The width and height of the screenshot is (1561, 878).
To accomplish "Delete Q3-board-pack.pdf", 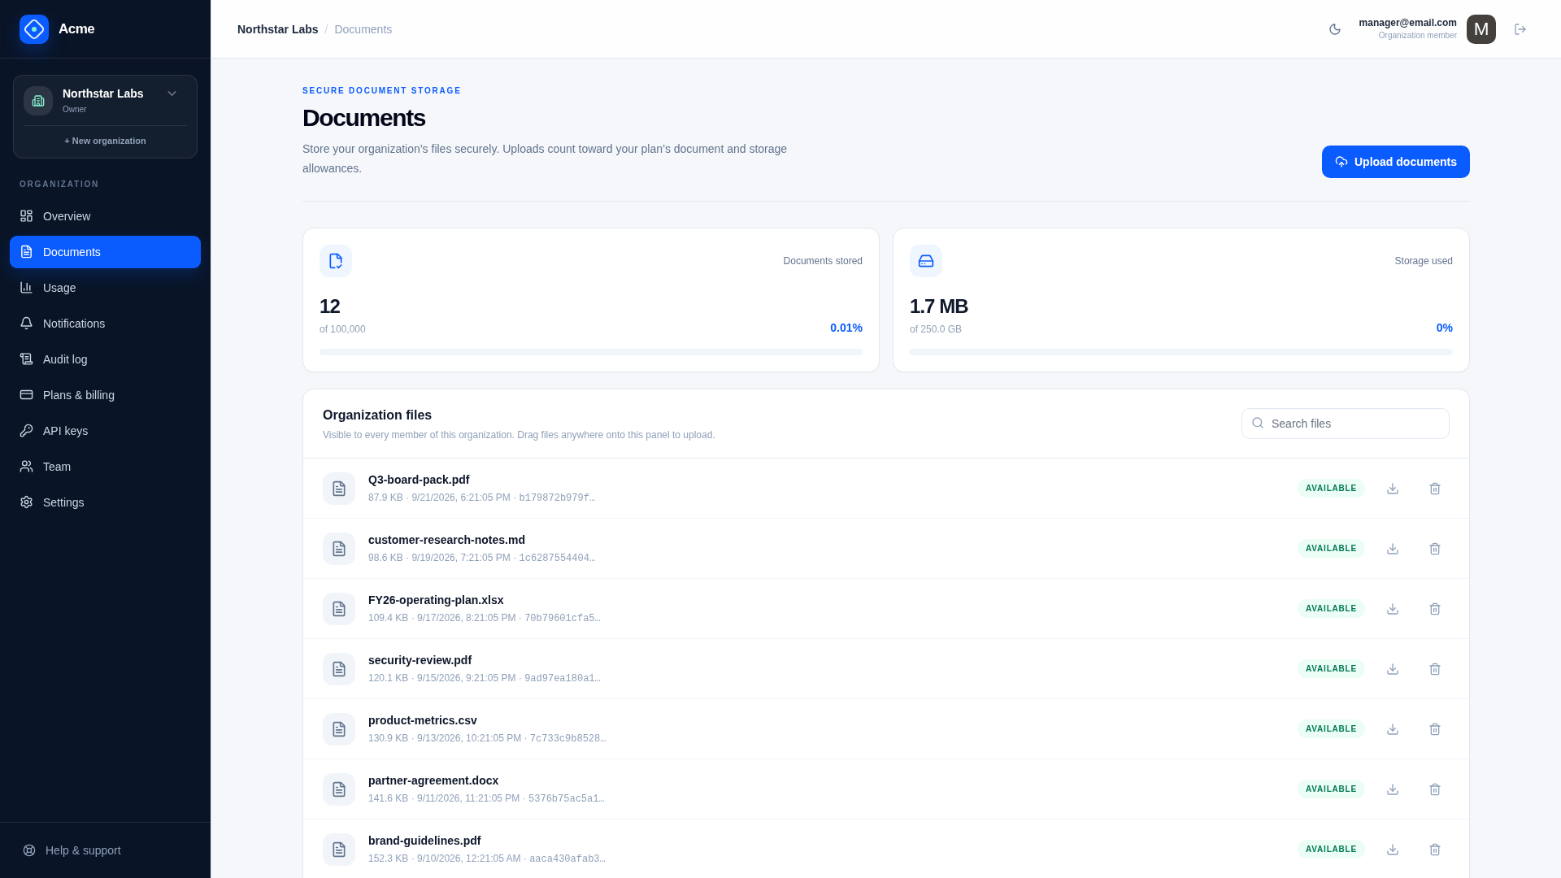I will coord(1435,489).
